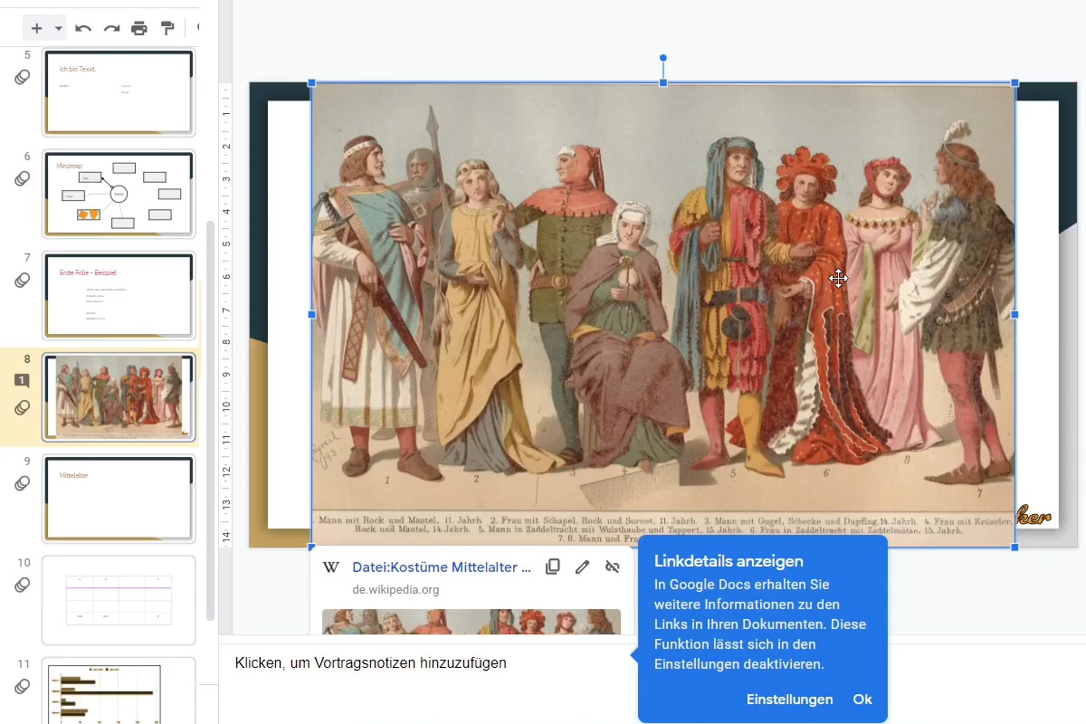Click the link preview image in card

coord(472,622)
